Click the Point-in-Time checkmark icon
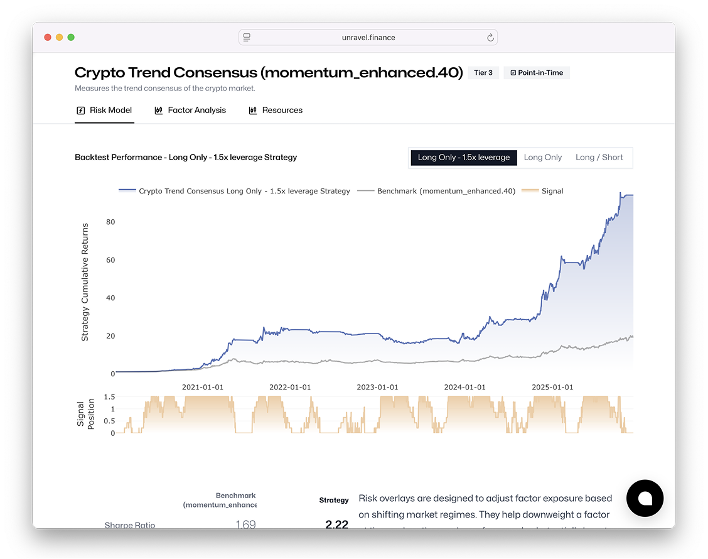Image resolution: width=708 pixels, height=559 pixels. pos(513,73)
